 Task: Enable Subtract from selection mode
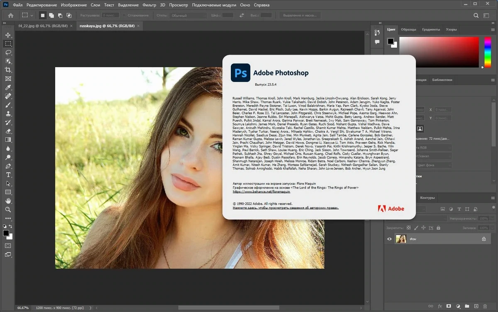[60, 15]
